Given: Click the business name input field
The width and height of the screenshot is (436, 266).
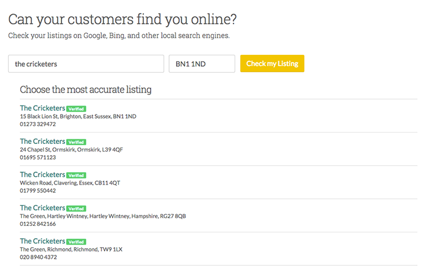Looking at the screenshot, I should click(86, 64).
